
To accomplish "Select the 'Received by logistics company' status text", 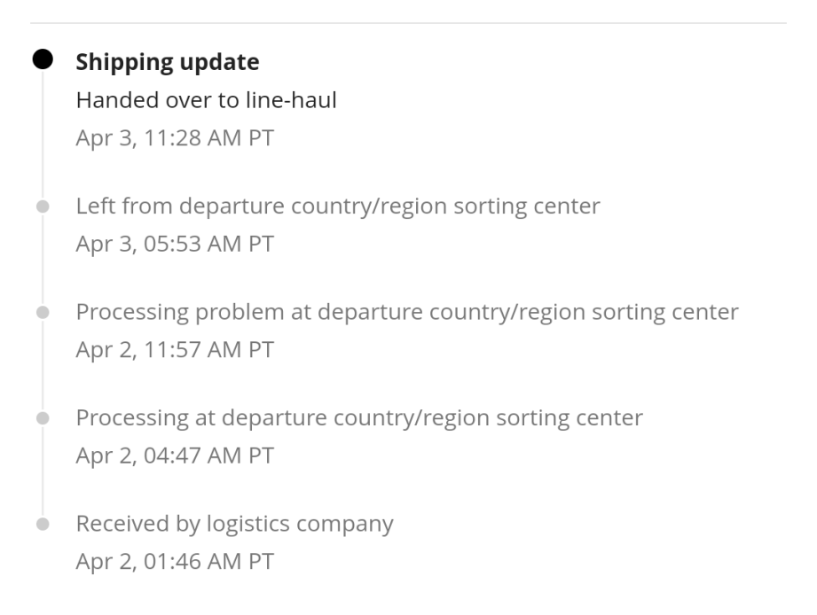I will coord(234,524).
